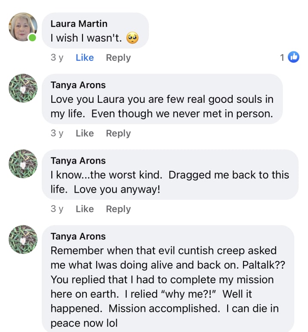Open the Tanya Arons avatar beside "Love you Laura"

(23, 88)
